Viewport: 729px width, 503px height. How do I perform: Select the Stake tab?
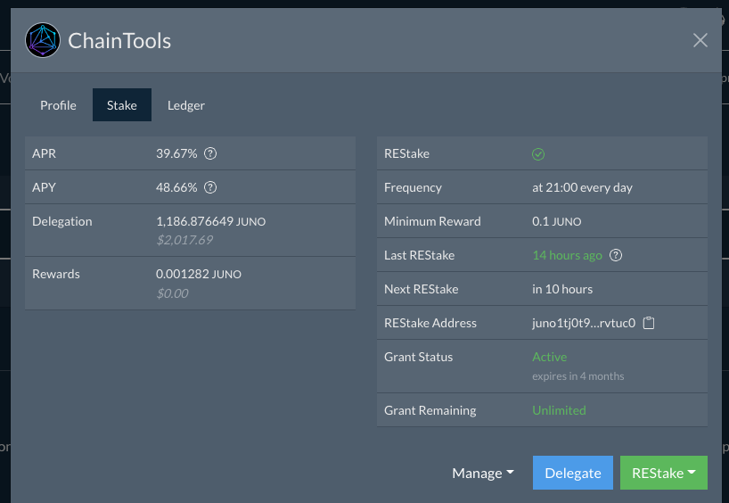pos(122,105)
